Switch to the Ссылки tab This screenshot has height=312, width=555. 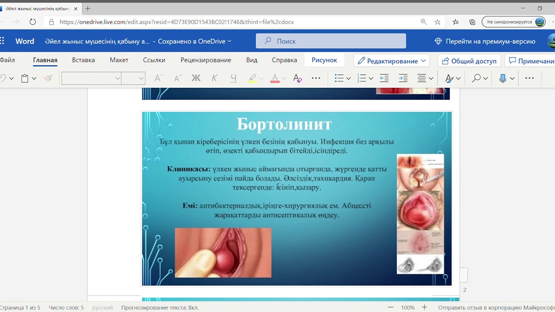154,60
